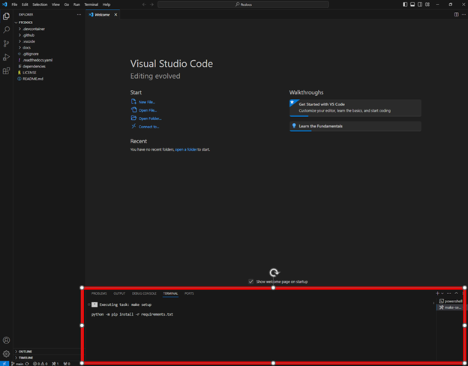The image size is (468, 366).
Task: Open the Run and Debug view
Action: click(x=6, y=57)
